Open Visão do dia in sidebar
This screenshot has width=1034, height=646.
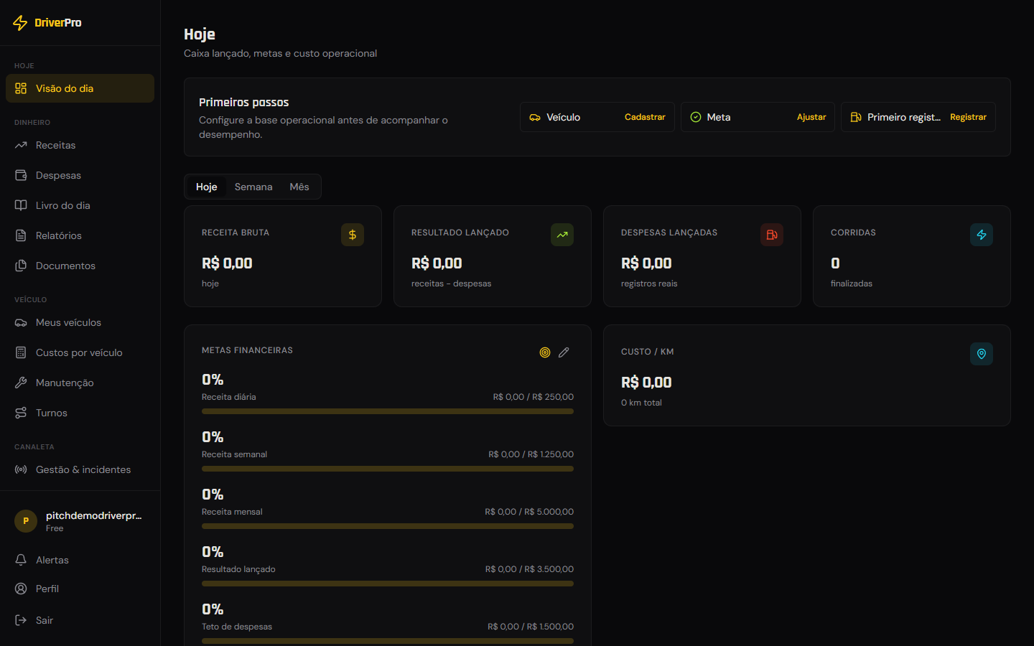[x=80, y=88]
